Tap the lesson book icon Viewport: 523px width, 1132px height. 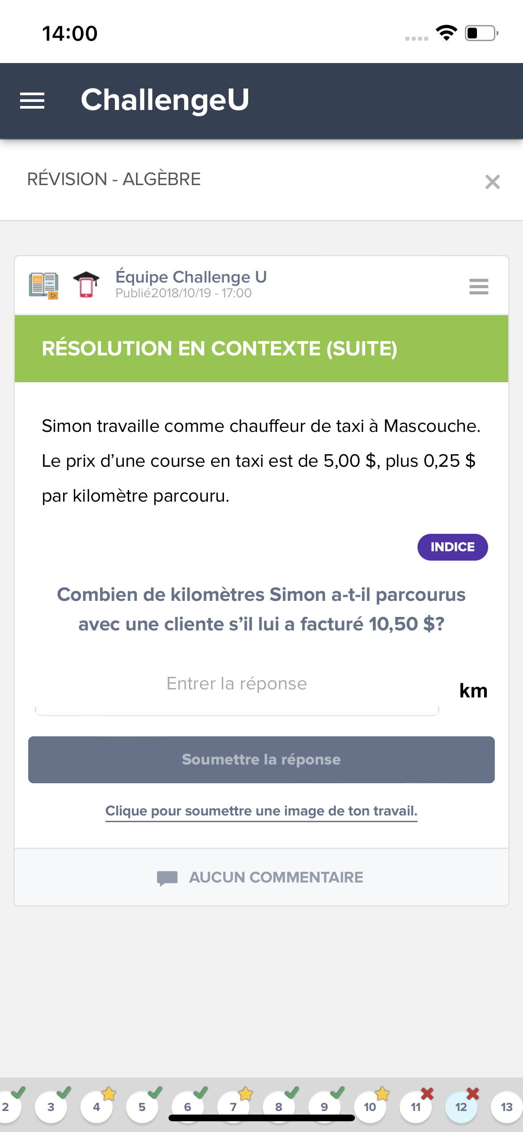(43, 285)
